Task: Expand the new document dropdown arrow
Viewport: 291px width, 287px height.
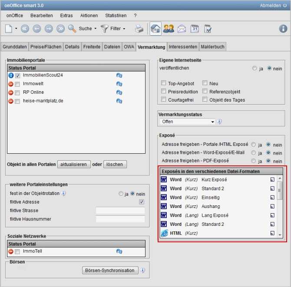Action: [x=16, y=29]
